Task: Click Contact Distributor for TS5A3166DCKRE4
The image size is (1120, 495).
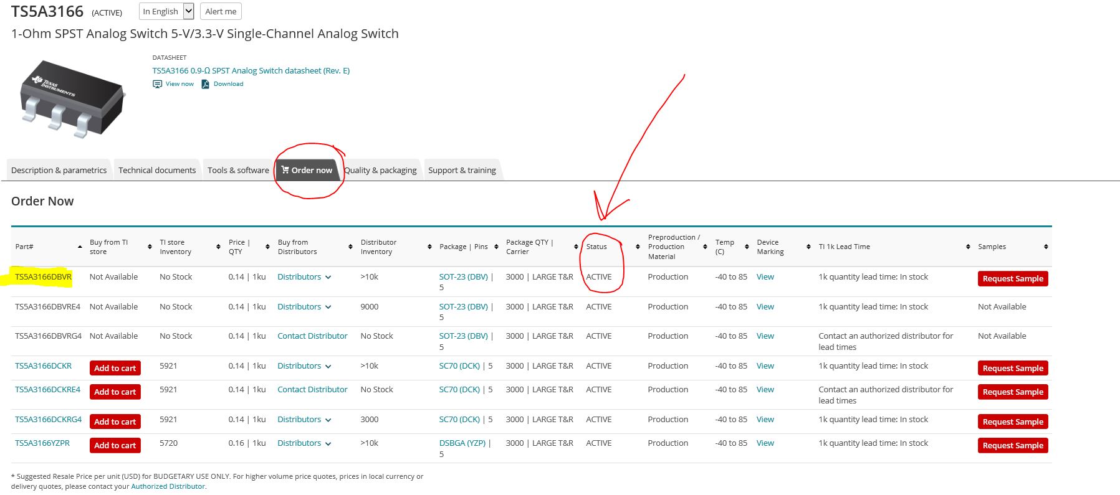Action: point(312,390)
